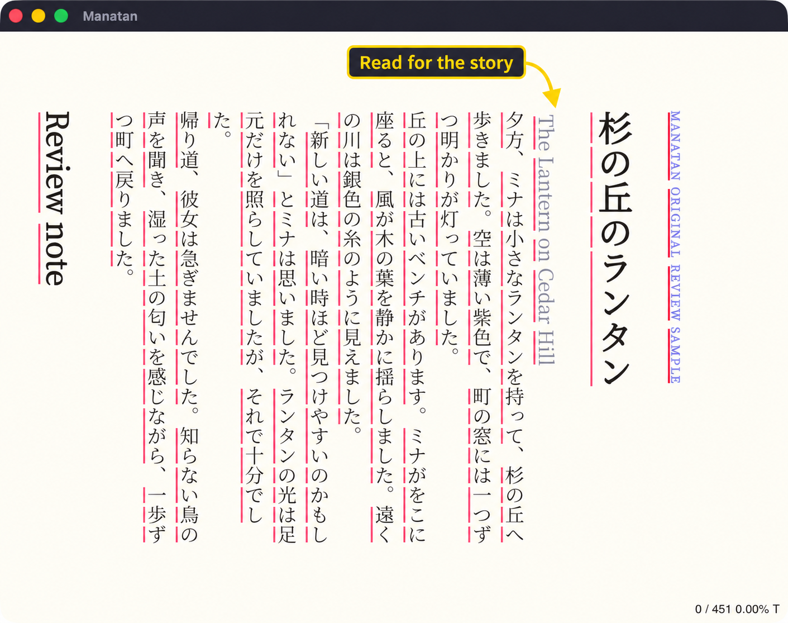Look up the word "鳥"

(190, 514)
